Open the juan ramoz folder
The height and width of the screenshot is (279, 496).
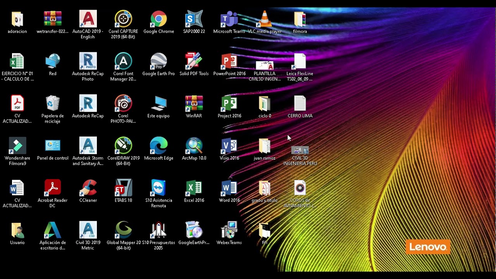tap(265, 146)
